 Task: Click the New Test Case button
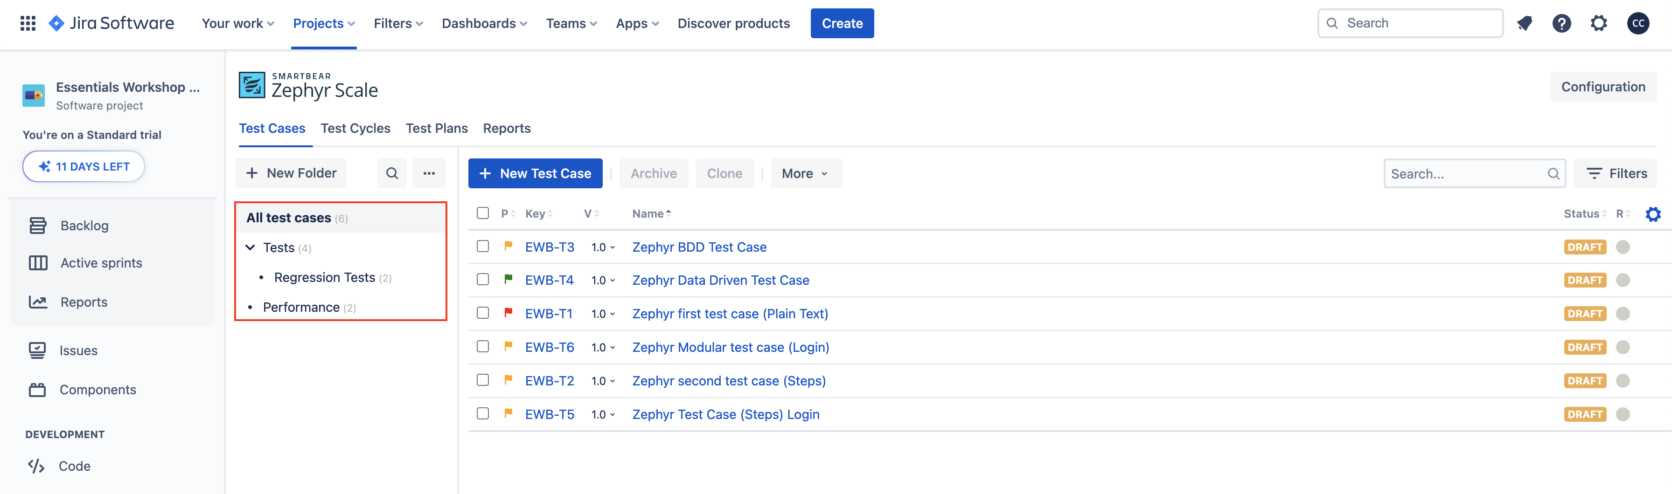[535, 174]
